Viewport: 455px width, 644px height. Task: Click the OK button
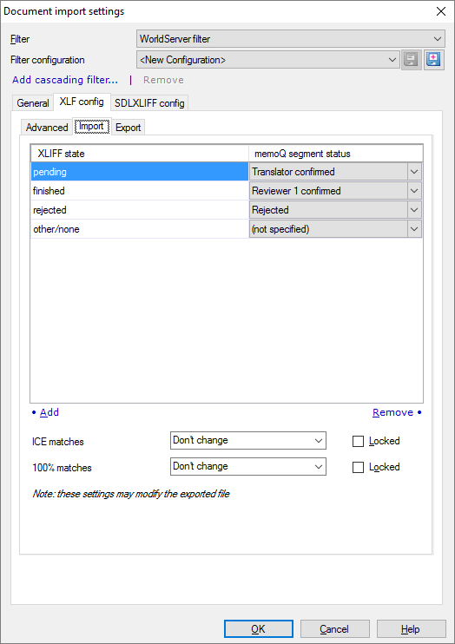click(x=259, y=629)
